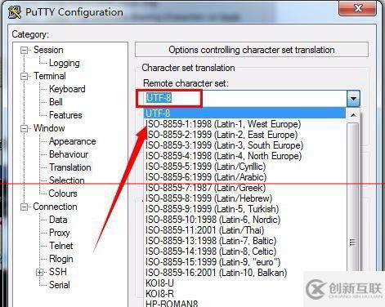The height and width of the screenshot is (307, 385).
Task: Select Window category
Action: point(49,128)
